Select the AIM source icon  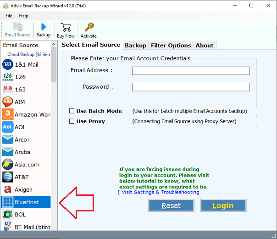8,102
